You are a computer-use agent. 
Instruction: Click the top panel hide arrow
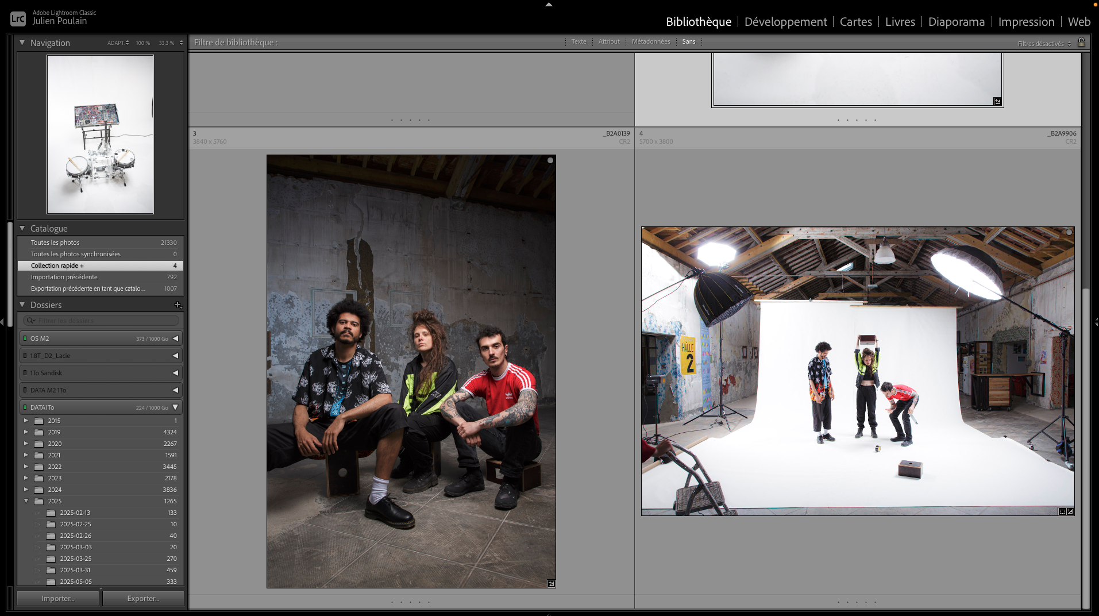coord(549,4)
